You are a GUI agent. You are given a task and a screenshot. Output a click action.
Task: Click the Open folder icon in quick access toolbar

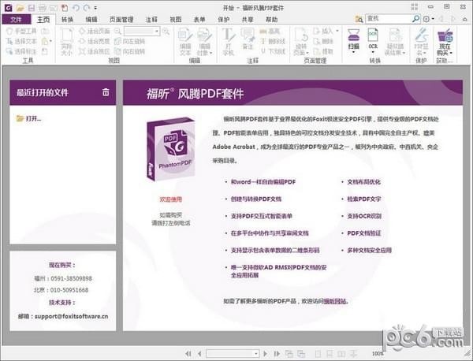[x=19, y=7]
